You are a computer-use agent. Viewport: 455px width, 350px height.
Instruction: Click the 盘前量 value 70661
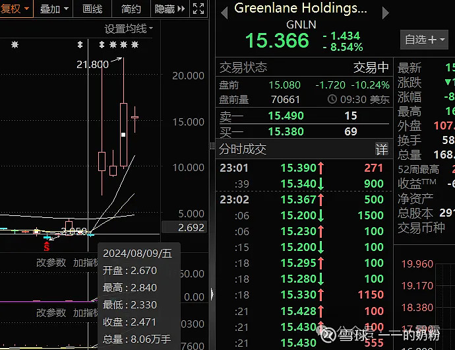click(286, 100)
